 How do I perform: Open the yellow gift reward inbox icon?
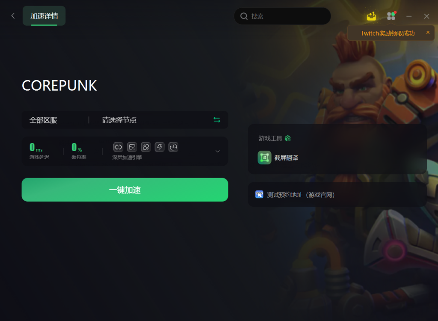[x=371, y=16]
